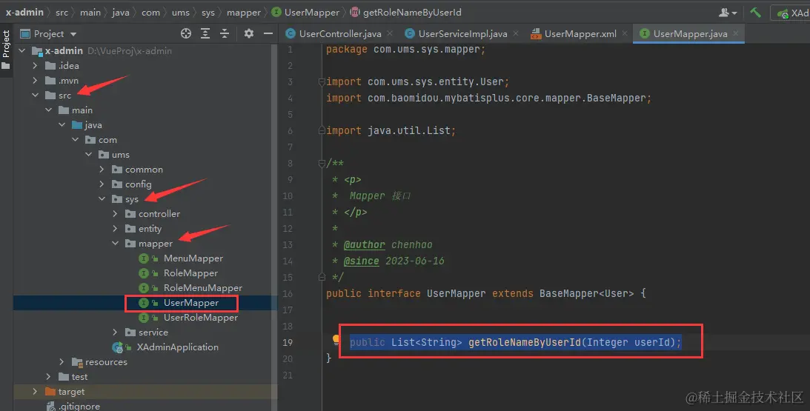Collapse the ums package
Viewport: 810px width, 411px height.
pyautogui.click(x=89, y=154)
